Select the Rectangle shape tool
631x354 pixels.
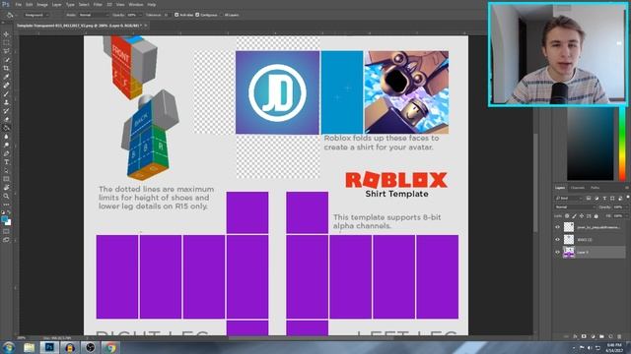6,179
